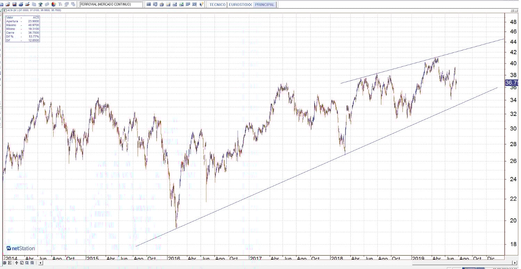The height and width of the screenshot is (269, 521).
Task: Click the '44' price axis label
Action: [513, 42]
